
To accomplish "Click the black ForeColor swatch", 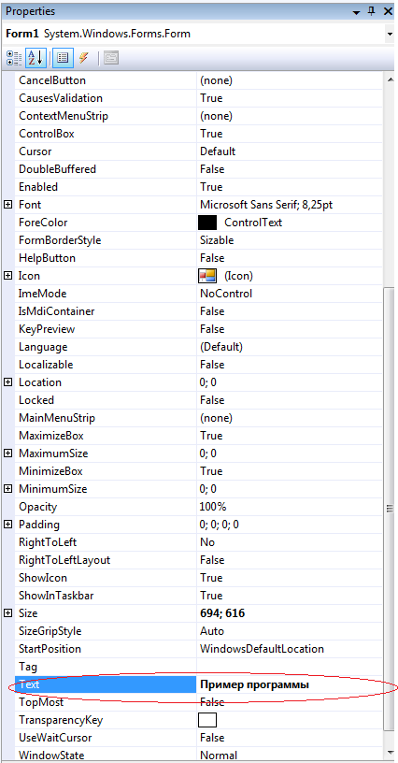I will [207, 223].
